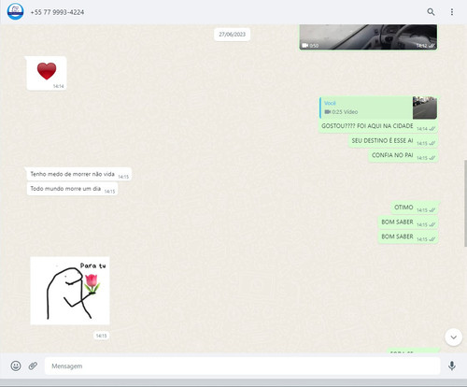This screenshot has width=467, height=387.
Task: Open the contact profile picture
Action: point(15,12)
